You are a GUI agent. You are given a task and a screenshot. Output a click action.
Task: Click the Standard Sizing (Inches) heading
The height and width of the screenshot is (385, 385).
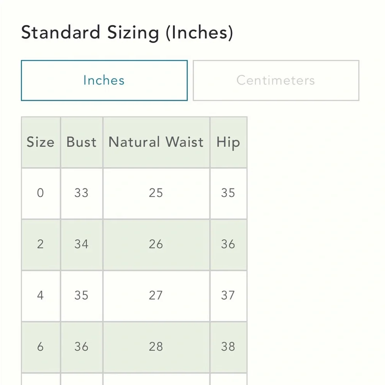(127, 33)
